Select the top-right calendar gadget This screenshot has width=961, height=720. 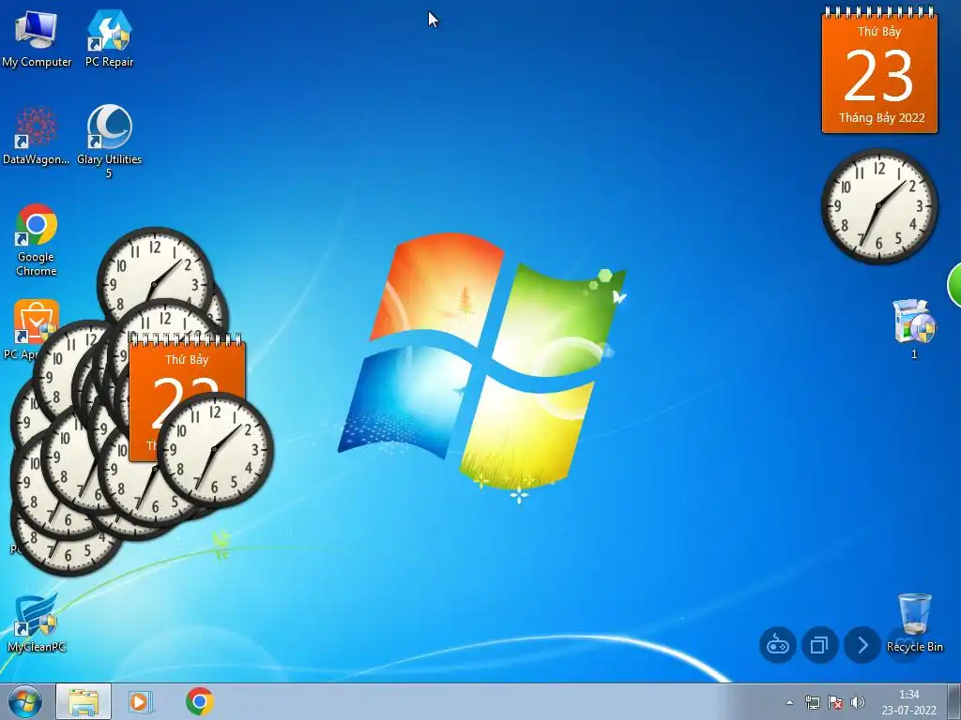(879, 70)
